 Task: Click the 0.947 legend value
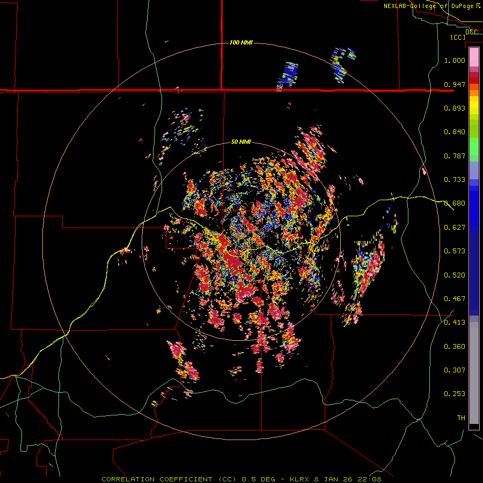[455, 84]
